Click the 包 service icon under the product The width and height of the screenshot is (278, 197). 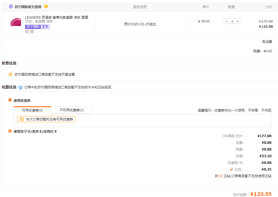(x=27, y=31)
